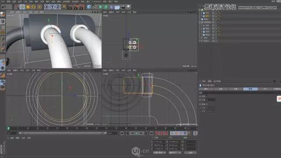Viewport: 281px width, 158px height.
Task: Click the Undo arrow in top toolbar
Action: (x=4, y=7)
